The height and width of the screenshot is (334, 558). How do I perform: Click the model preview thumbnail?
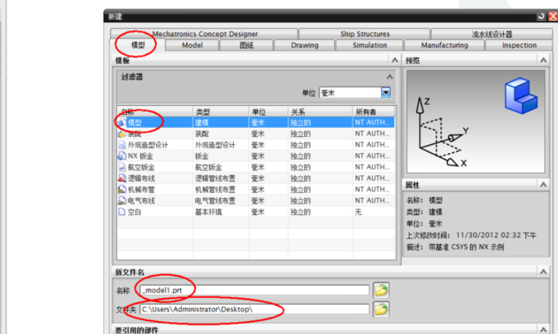coord(476,121)
